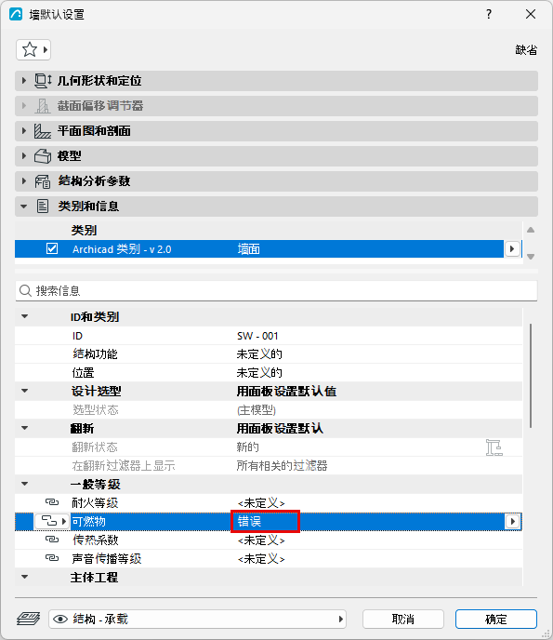Viewport: 553px width, 640px height.
Task: Toggle the eye icon in 结构 - 承载 layer
Action: (x=60, y=620)
